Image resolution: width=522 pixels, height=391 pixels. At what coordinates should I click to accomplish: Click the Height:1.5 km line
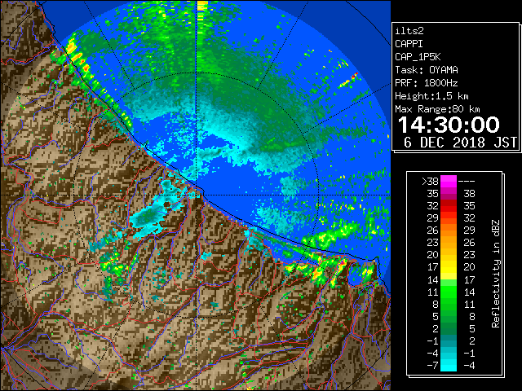click(431, 96)
